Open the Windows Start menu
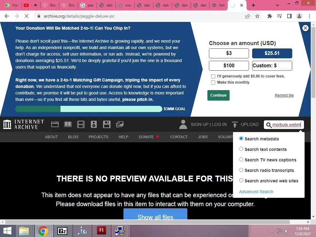Screen dimensions: 316x237 [7, 231]
